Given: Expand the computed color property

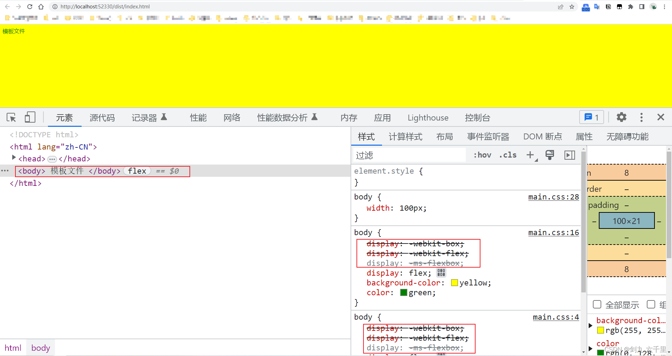Looking at the screenshot, I should [590, 348].
